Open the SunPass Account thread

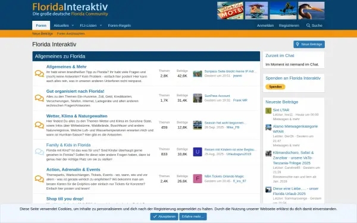point(217,96)
